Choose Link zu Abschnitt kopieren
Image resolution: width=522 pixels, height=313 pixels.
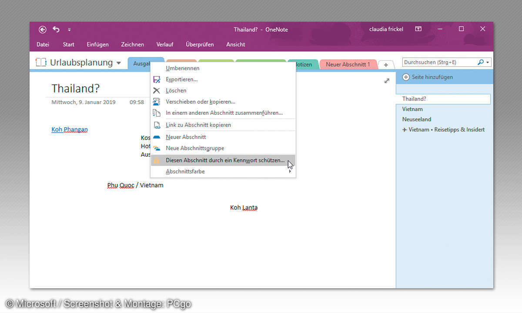point(223,125)
